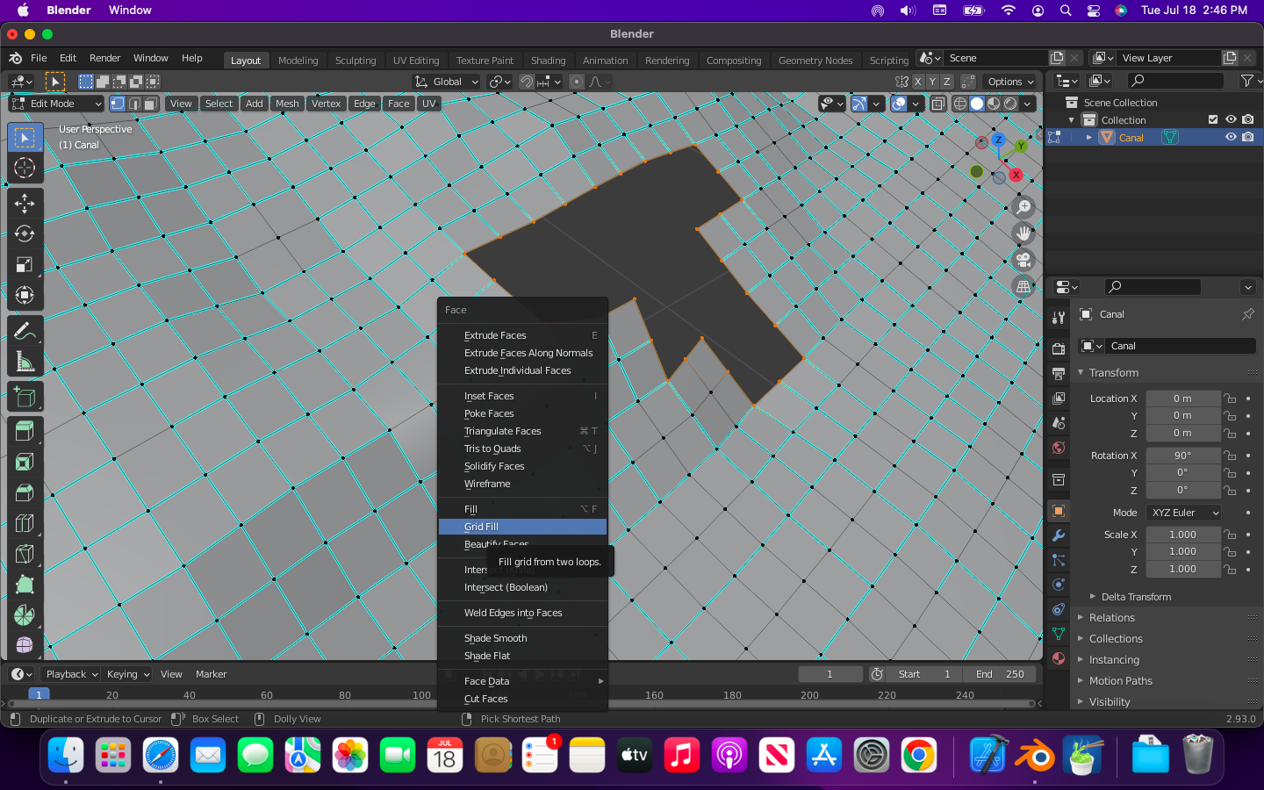The width and height of the screenshot is (1264, 790).
Task: Select the Inset Faces tool
Action: point(25,462)
